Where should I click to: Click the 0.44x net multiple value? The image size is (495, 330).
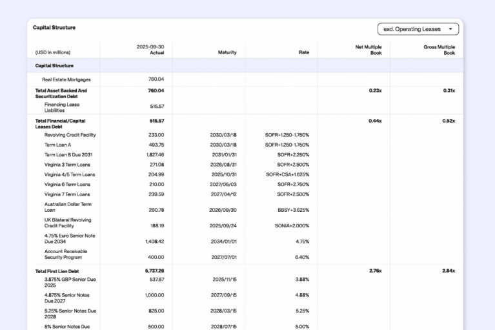(375, 121)
